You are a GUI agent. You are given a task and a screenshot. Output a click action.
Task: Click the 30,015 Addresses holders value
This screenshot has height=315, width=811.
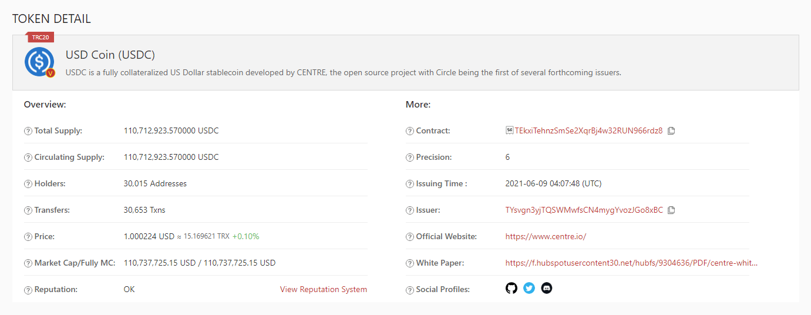pyautogui.click(x=155, y=183)
